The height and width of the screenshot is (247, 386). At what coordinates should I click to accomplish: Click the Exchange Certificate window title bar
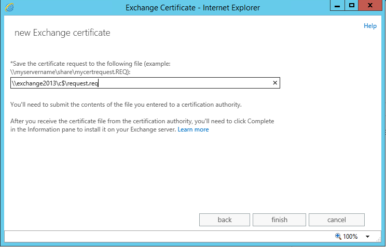tap(192, 7)
